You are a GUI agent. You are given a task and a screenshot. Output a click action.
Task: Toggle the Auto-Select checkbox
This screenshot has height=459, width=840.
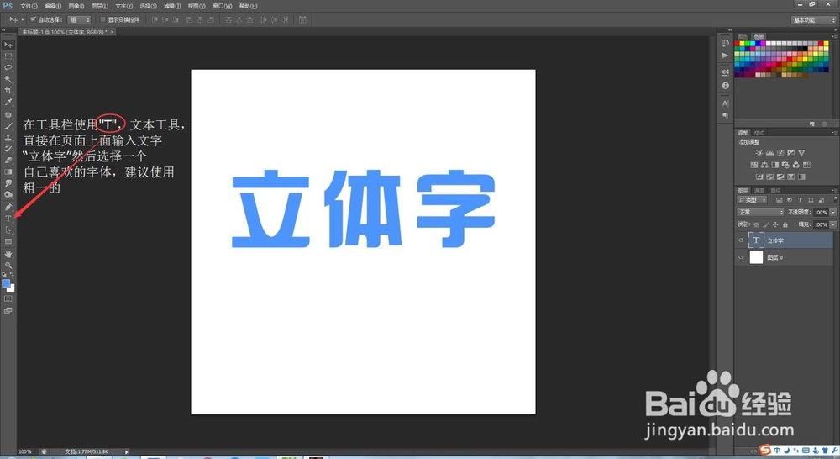pos(34,19)
